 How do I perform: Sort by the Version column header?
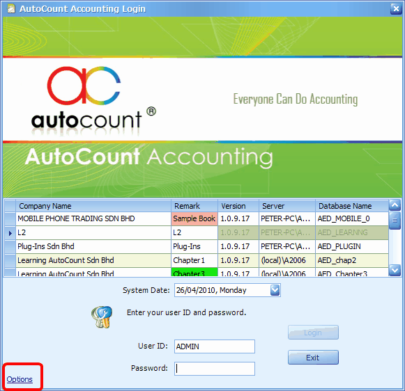point(238,206)
